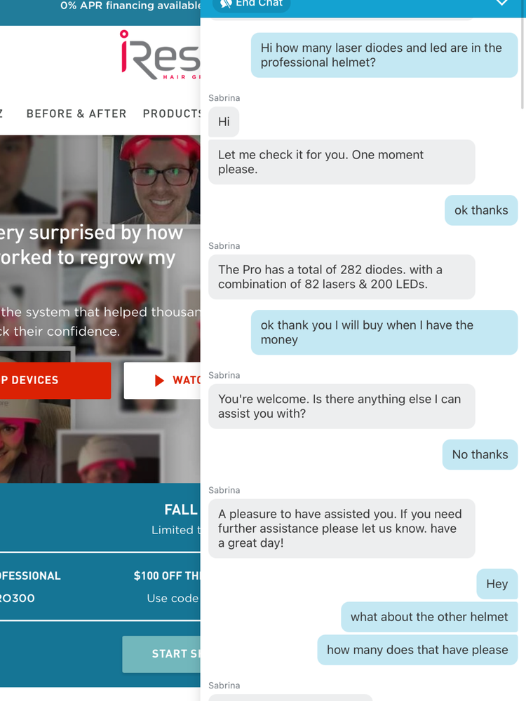This screenshot has height=701, width=526.
Task: Click the 'No thanks' message bubble
Action: pyautogui.click(x=480, y=455)
